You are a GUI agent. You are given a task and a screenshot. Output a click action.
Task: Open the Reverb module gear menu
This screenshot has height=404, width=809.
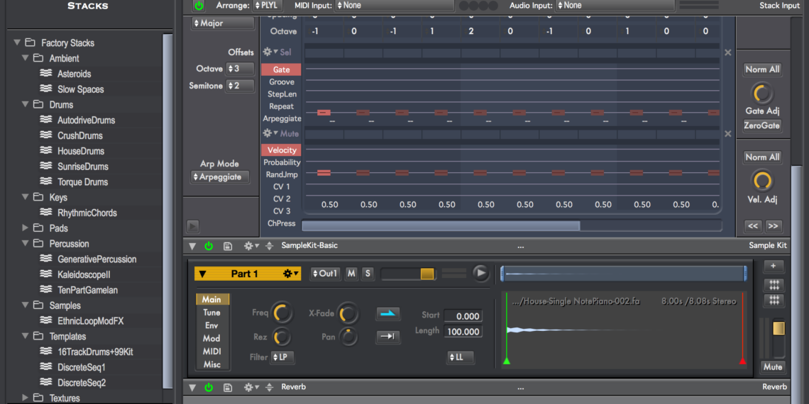pos(249,388)
